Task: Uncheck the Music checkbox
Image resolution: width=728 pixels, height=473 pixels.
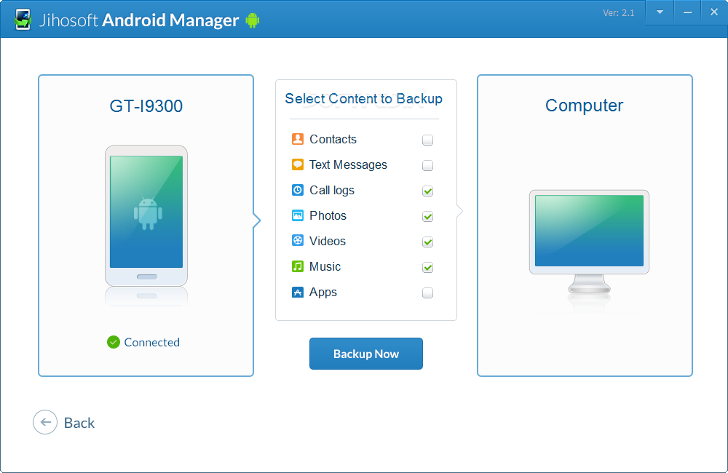Action: click(427, 267)
